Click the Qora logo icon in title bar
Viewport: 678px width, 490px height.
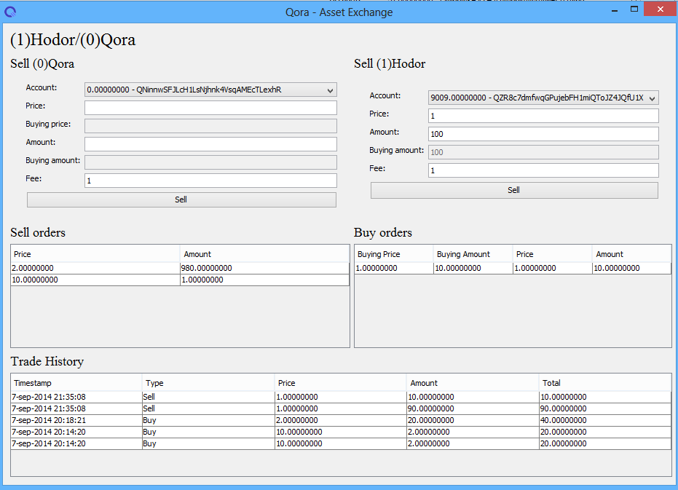coord(10,12)
